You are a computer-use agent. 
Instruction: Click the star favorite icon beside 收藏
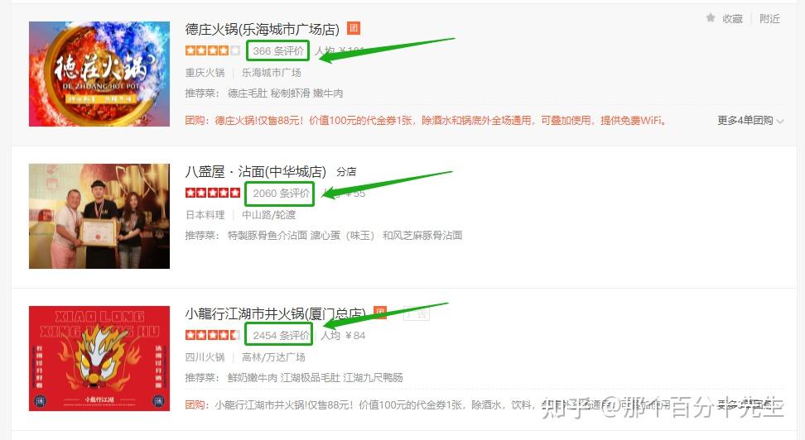tap(711, 18)
